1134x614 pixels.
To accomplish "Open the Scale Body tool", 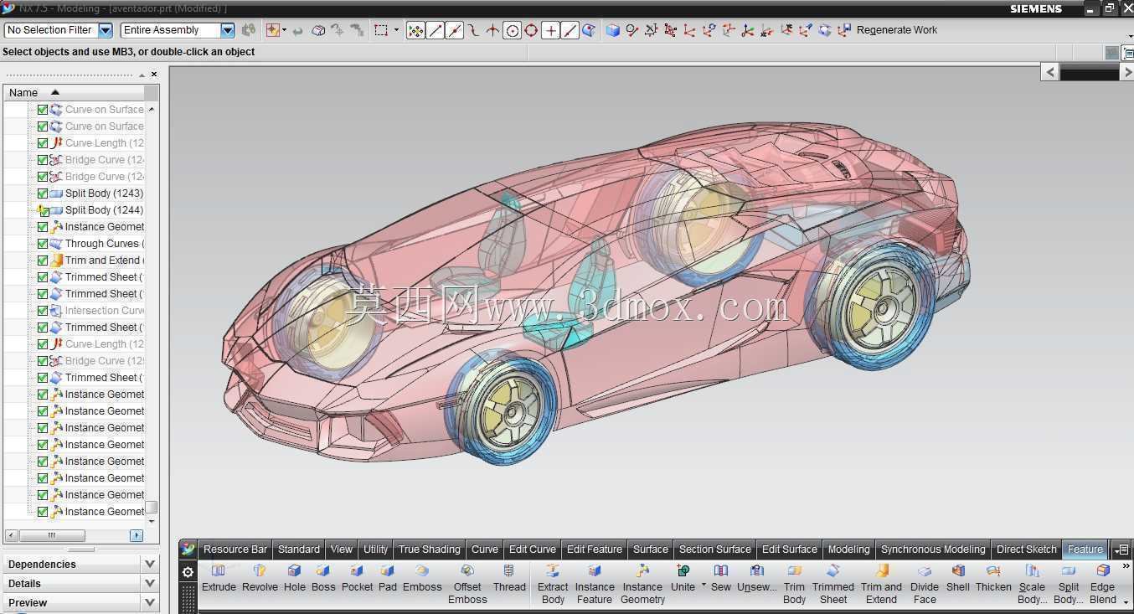I will [x=1032, y=584].
